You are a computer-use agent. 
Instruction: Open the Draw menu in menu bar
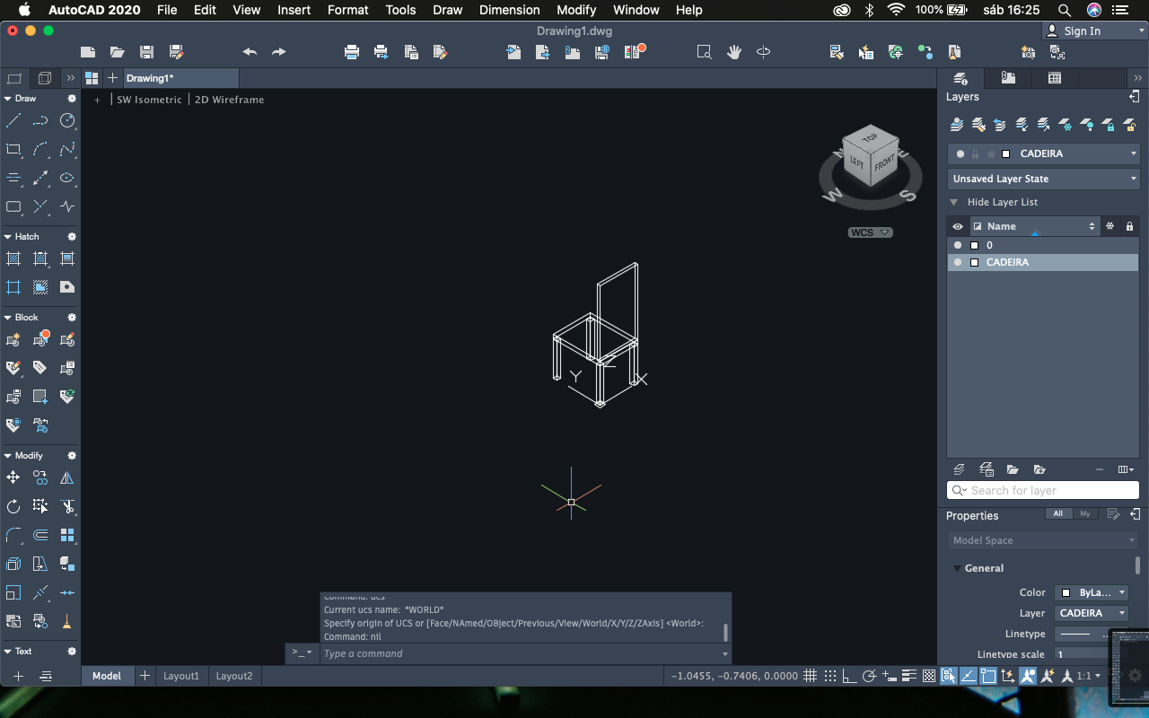(x=447, y=10)
